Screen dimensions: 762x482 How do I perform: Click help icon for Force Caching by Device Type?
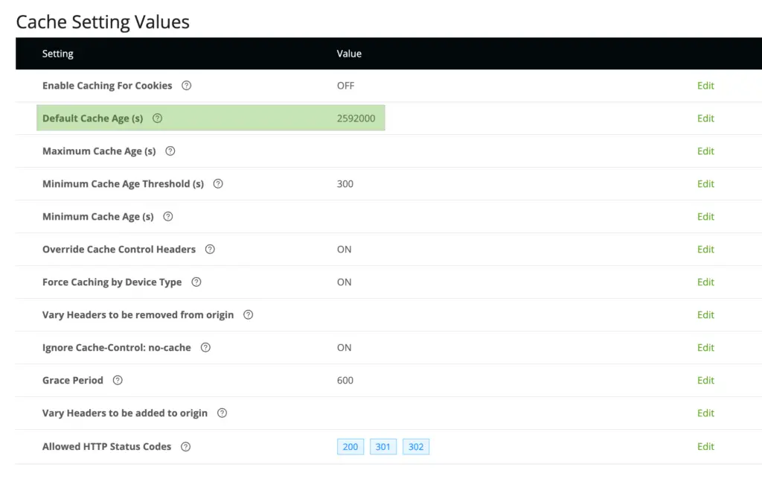point(196,282)
